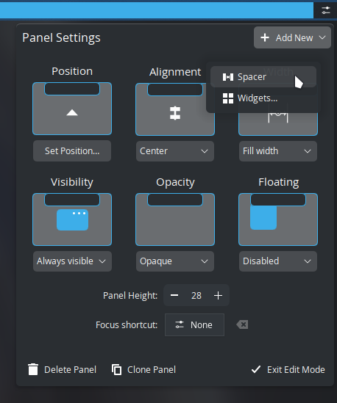Click the plus icon in Add New
The image size is (337, 403).
[265, 37]
